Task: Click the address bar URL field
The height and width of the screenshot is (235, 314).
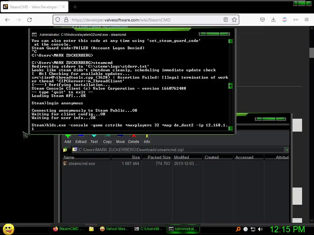Action: click(146, 20)
